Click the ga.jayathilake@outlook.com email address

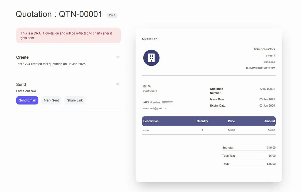click(260, 68)
